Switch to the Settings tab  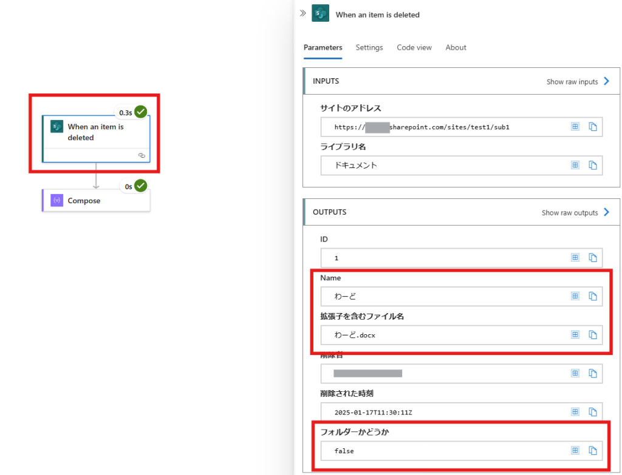(369, 47)
